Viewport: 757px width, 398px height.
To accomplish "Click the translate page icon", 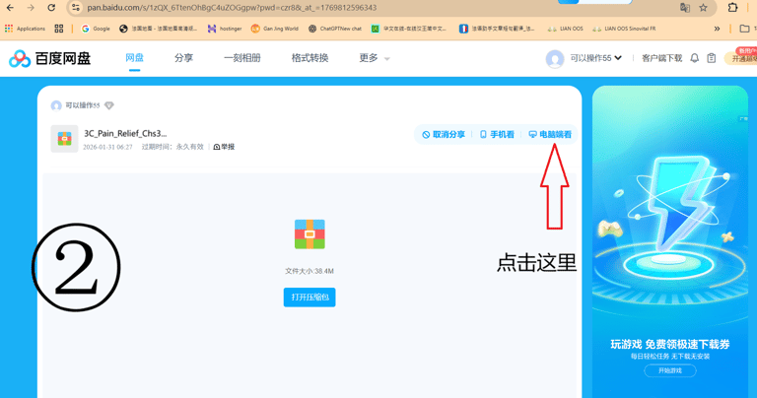I will (685, 8).
